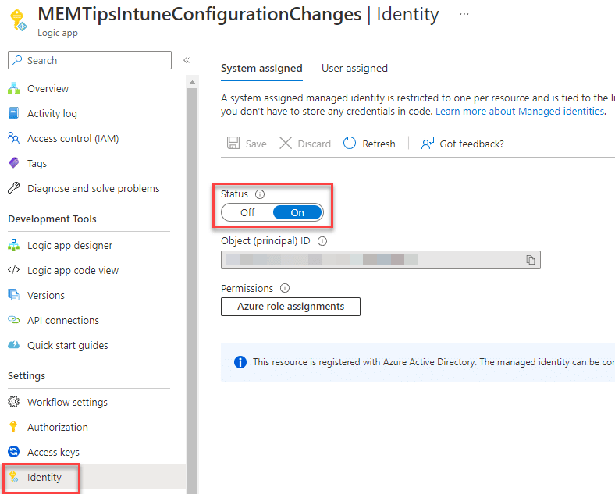The height and width of the screenshot is (494, 615).
Task: Click the Authorization key icon
Action: coord(14,427)
